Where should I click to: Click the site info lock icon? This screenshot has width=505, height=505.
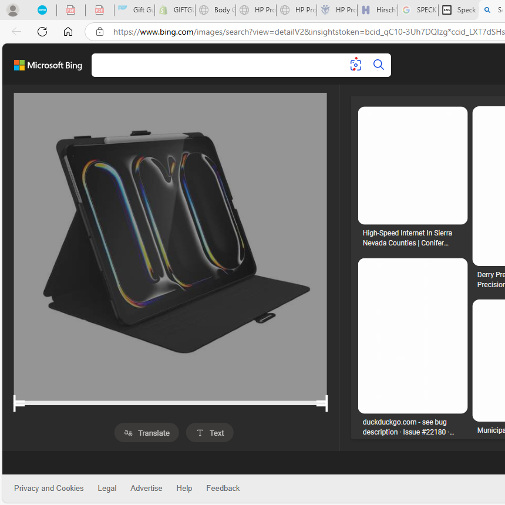click(100, 32)
